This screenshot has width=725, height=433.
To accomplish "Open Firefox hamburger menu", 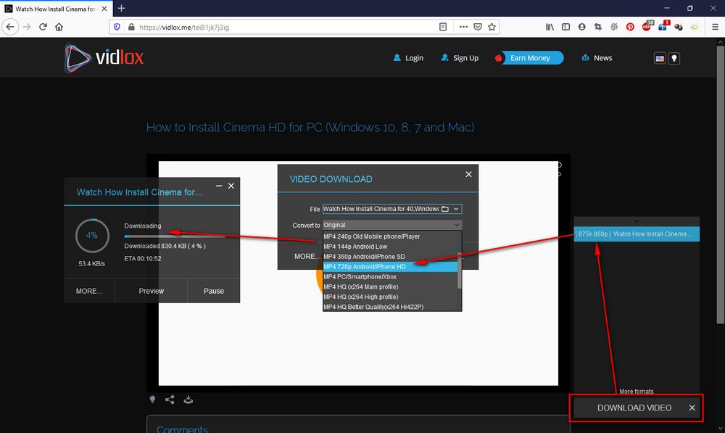I will click(x=715, y=27).
